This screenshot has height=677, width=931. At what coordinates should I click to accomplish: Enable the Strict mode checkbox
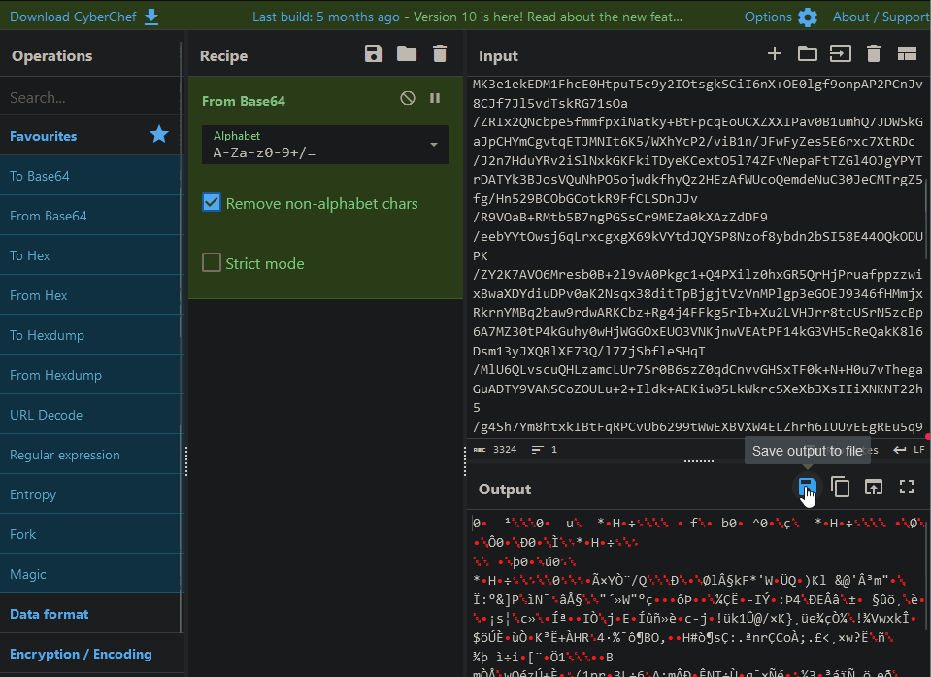(212, 262)
